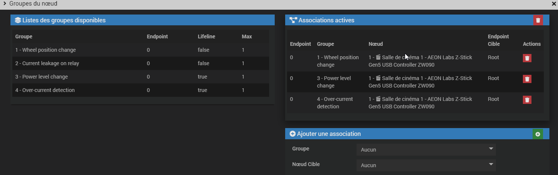Select available group 3 - Power level change

[x=41, y=77]
